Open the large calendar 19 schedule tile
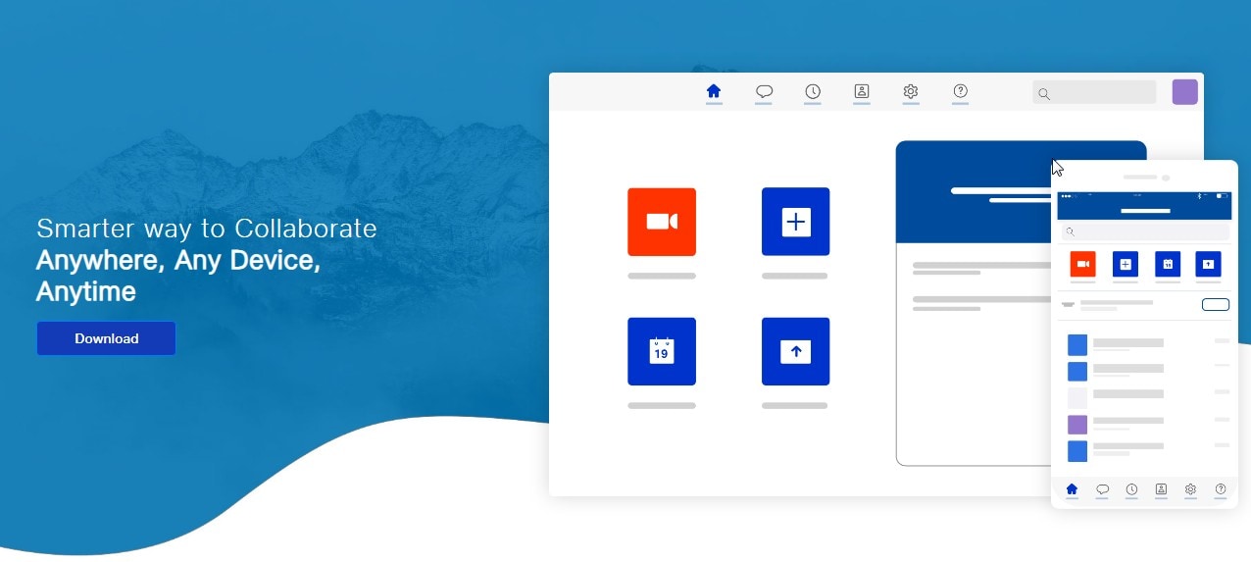 point(662,351)
